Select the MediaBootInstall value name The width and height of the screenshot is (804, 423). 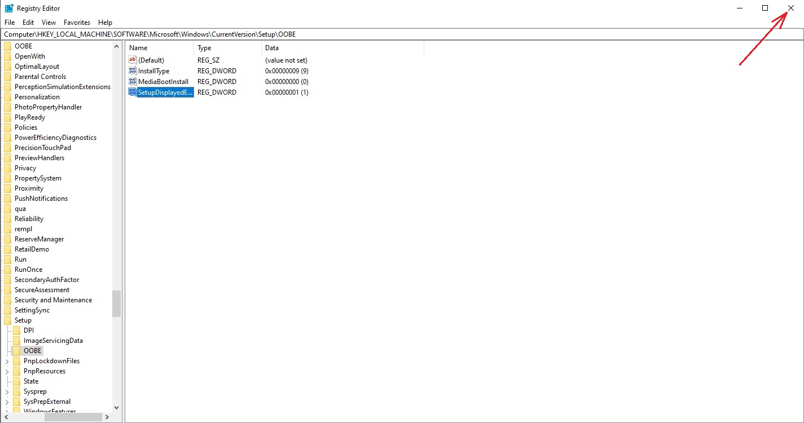pos(163,82)
